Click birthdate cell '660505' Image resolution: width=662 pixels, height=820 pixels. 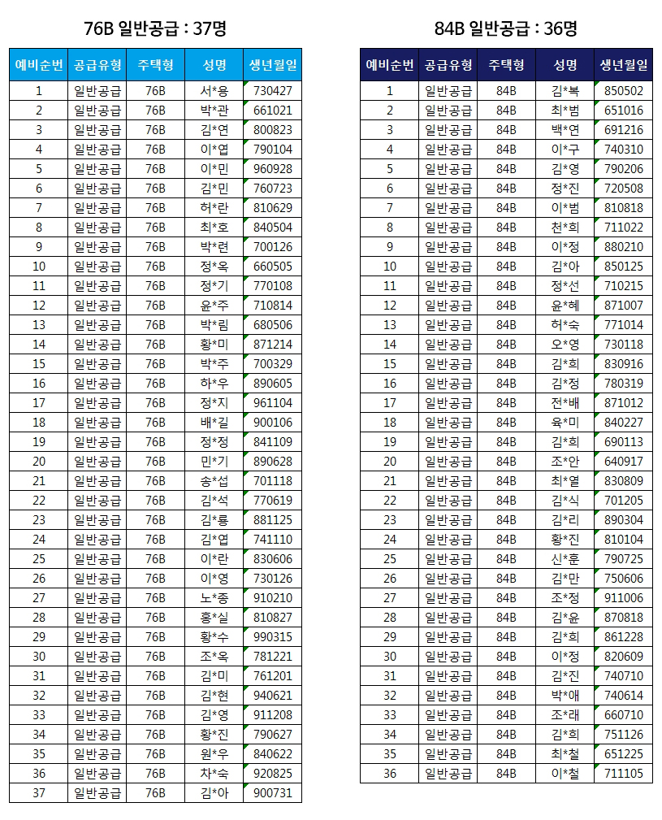pos(273,267)
